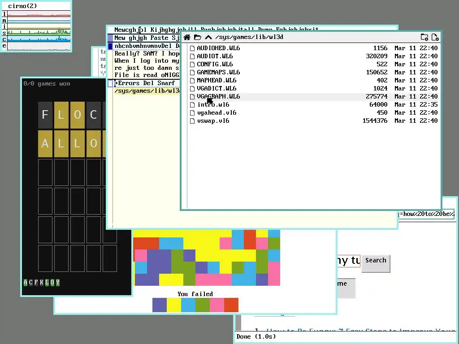The width and height of the screenshot is (459, 344).
Task: Click the O tile in the FLOC row
Action: pyautogui.click(x=77, y=115)
